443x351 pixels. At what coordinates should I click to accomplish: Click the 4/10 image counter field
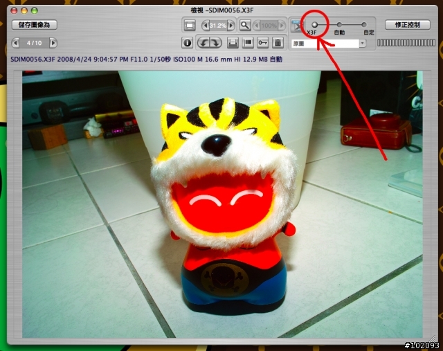click(34, 43)
